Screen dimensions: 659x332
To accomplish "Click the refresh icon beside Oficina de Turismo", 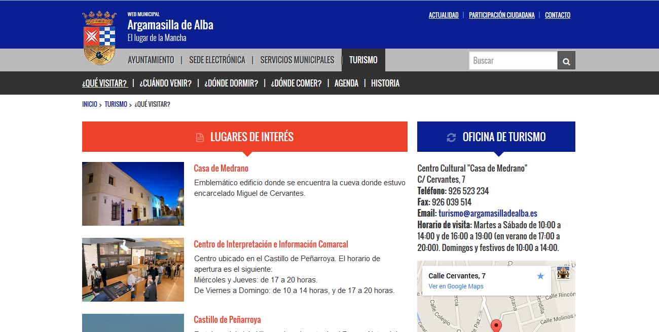I will [x=451, y=137].
